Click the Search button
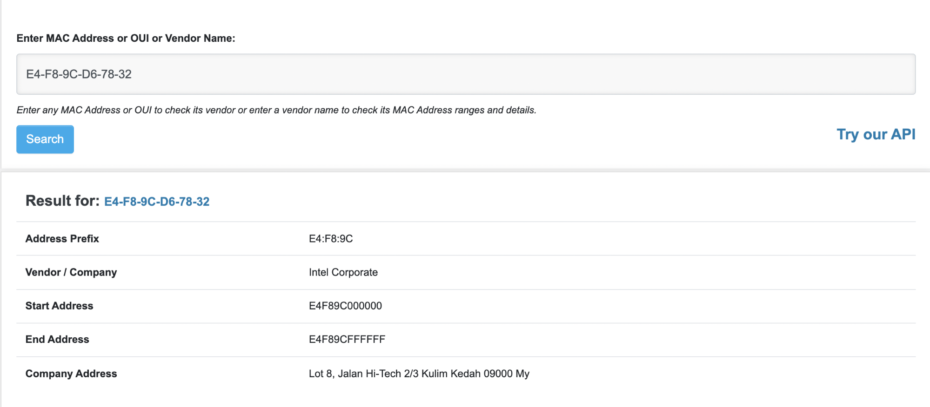Viewport: 930px width, 407px height. pyautogui.click(x=45, y=139)
